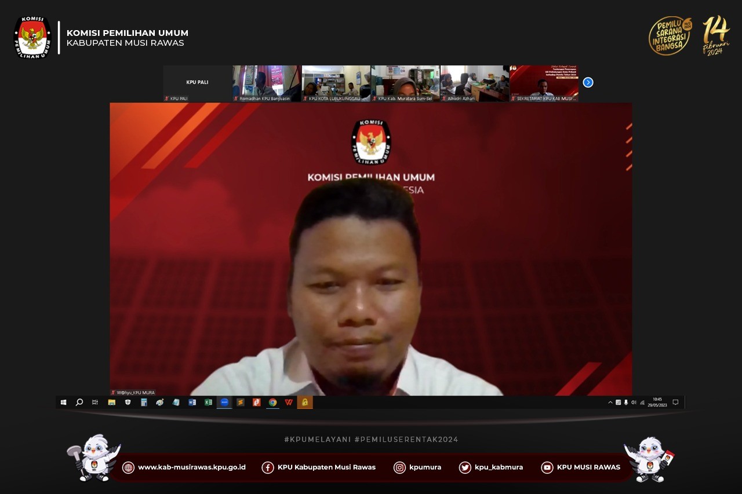Open the Windows notification center
This screenshot has width=742, height=494.
coord(675,402)
